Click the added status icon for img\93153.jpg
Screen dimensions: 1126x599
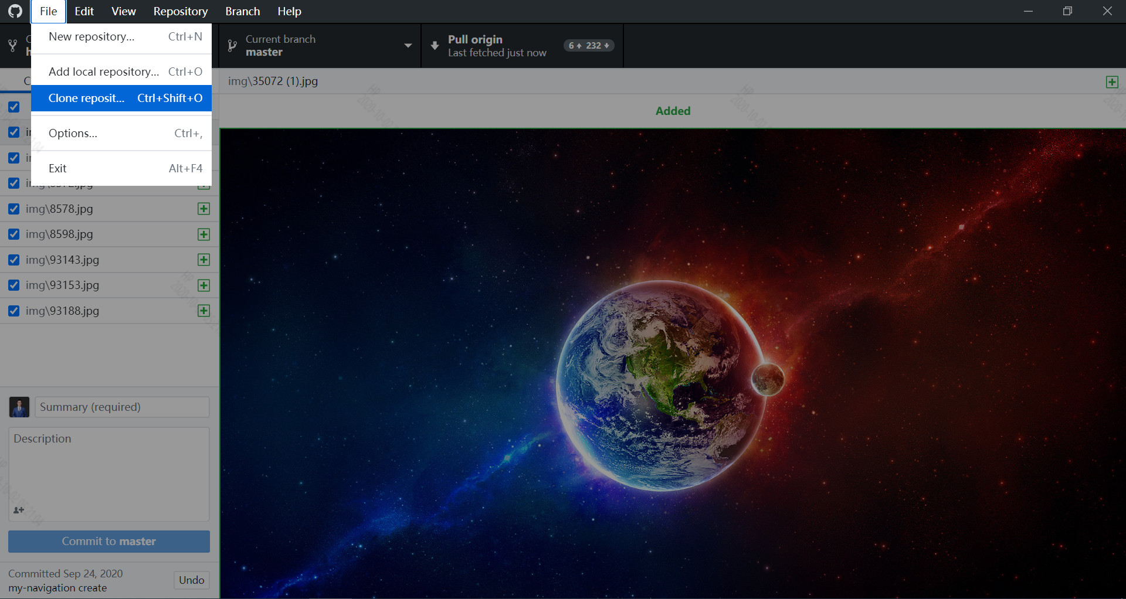(204, 285)
